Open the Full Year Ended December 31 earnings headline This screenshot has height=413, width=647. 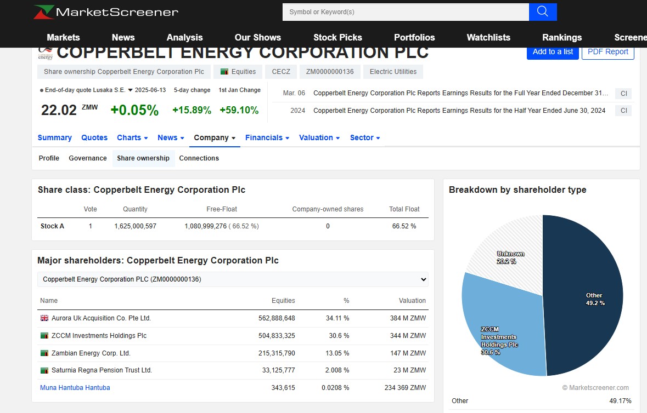460,93
